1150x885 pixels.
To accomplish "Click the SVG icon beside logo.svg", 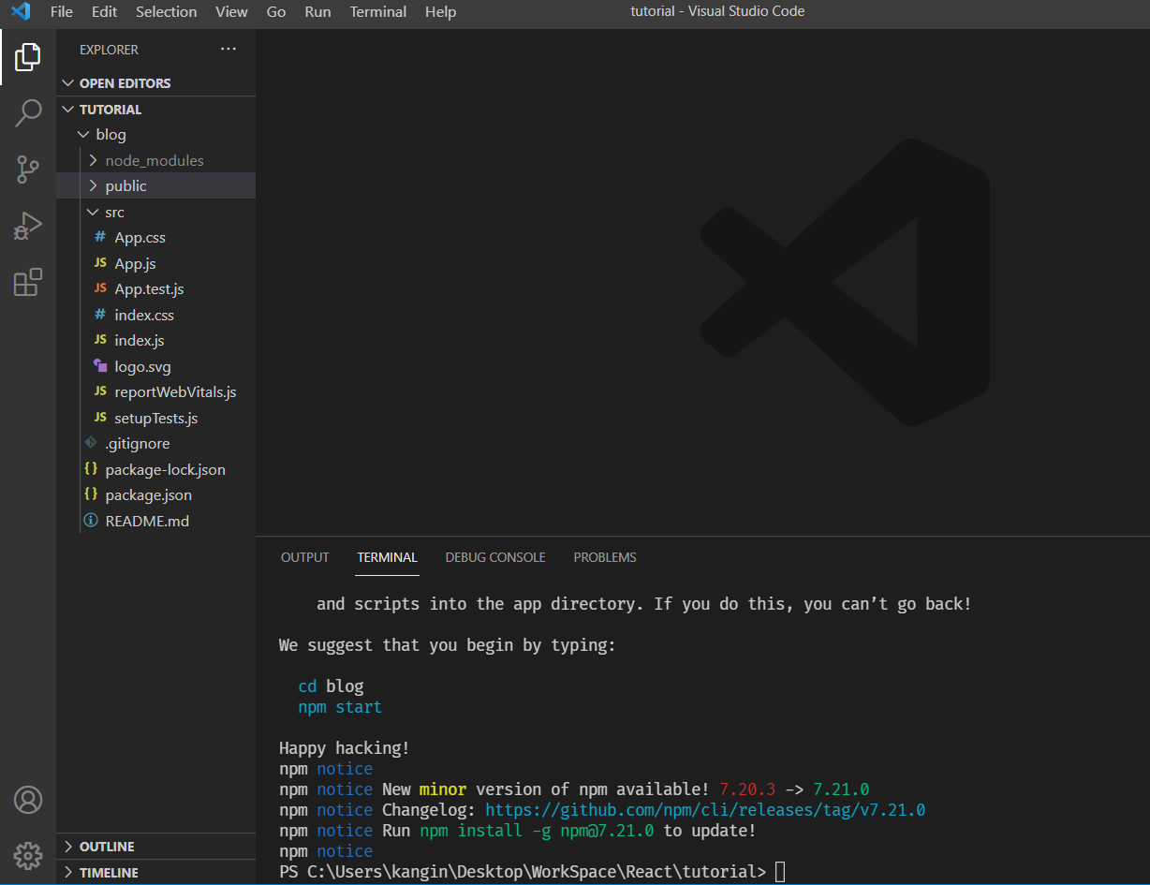I will 100,366.
